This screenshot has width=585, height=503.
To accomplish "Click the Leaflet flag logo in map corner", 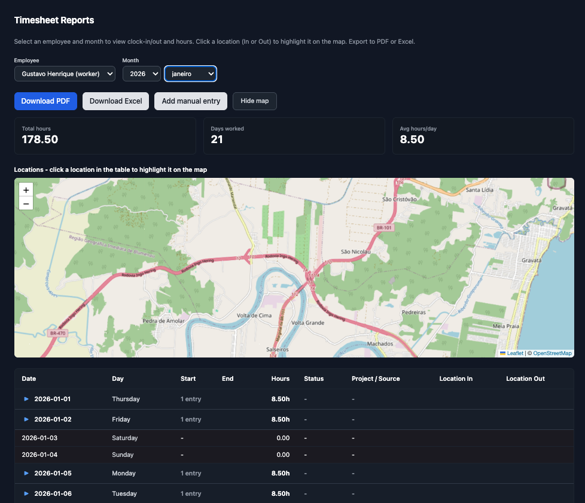I will click(x=502, y=353).
